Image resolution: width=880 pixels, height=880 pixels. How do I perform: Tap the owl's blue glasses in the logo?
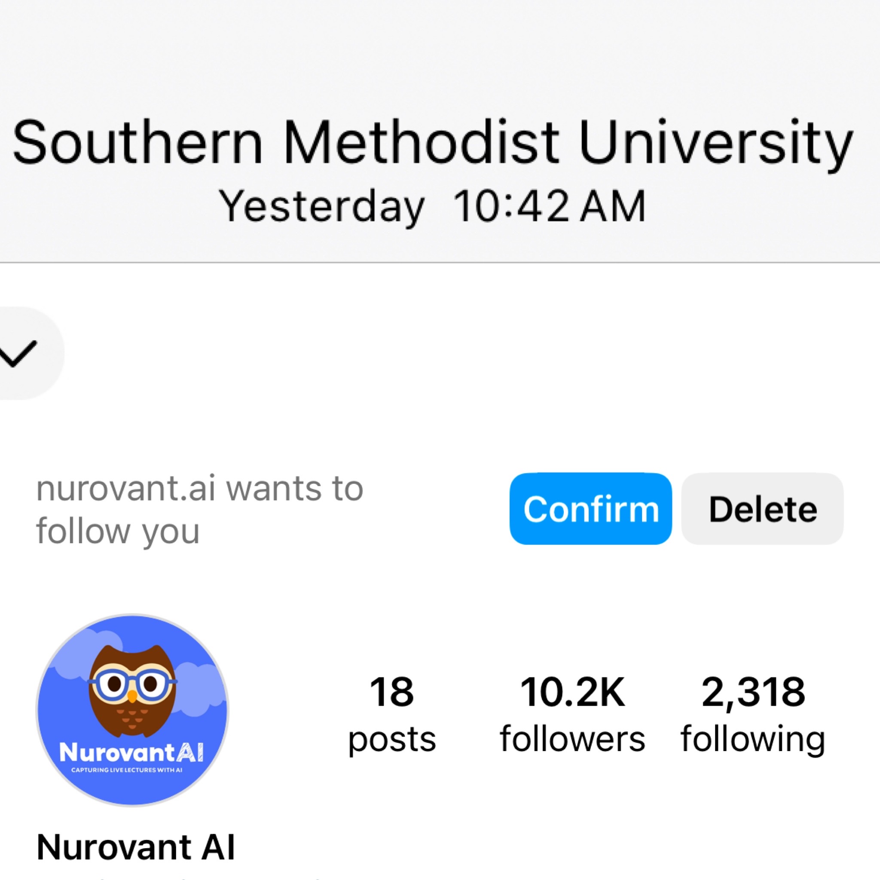point(132,682)
